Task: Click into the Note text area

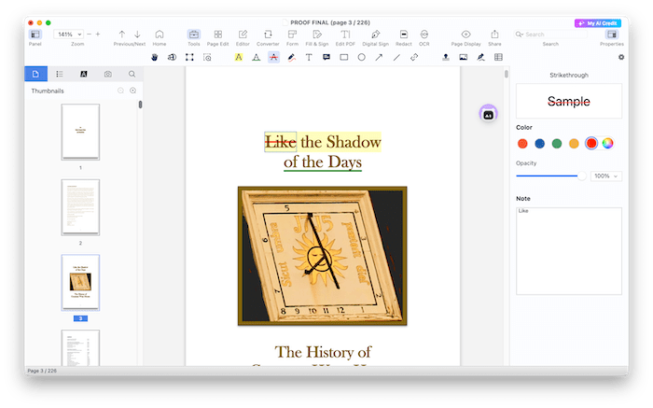Action: point(569,251)
